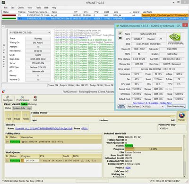Open the Tools menu in HFM.NET

click(x=38, y=8)
